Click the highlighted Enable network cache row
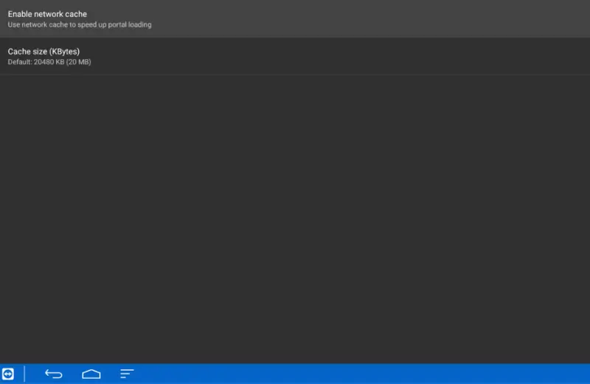This screenshot has width=590, height=384. (369, 18)
